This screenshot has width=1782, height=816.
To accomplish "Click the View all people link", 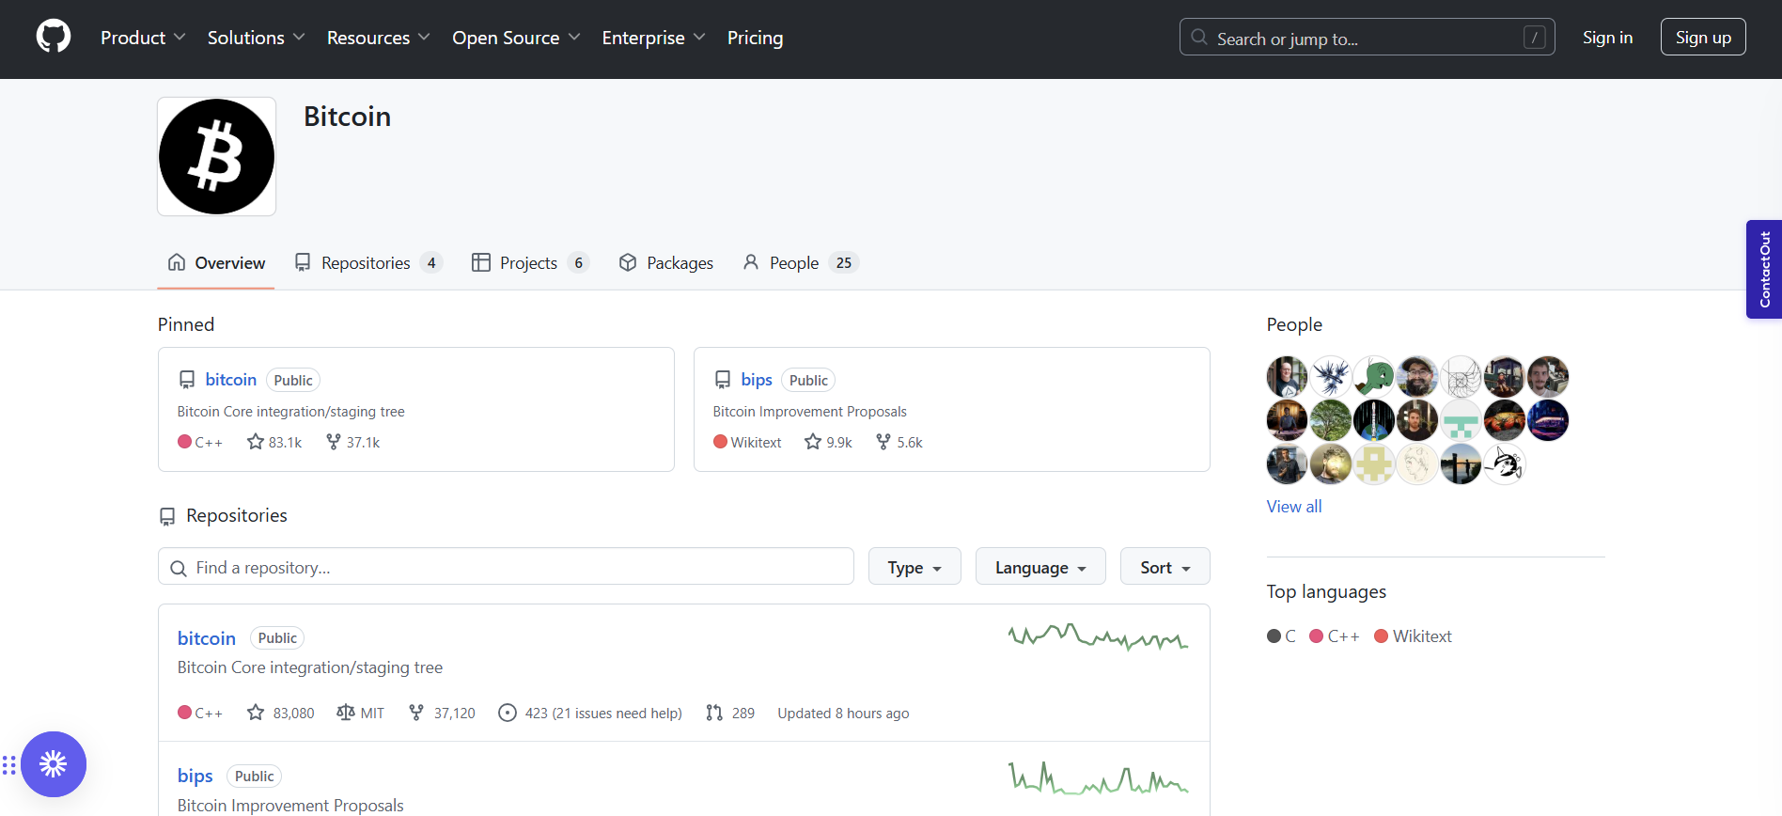I will (1293, 507).
